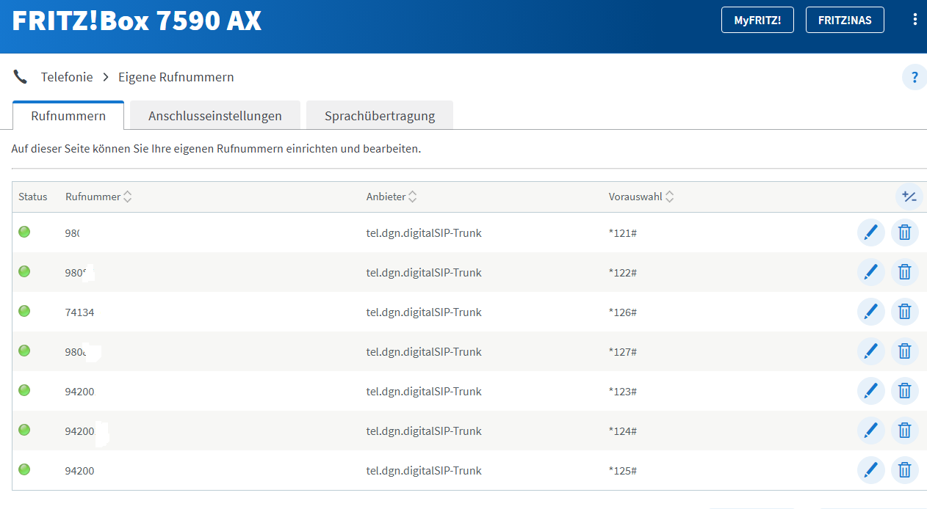Open the FRITZ!NAS button

[x=845, y=20]
